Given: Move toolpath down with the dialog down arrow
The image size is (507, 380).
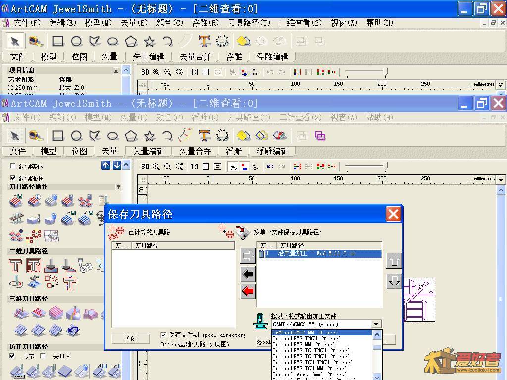Looking at the screenshot, I should coord(394,281).
